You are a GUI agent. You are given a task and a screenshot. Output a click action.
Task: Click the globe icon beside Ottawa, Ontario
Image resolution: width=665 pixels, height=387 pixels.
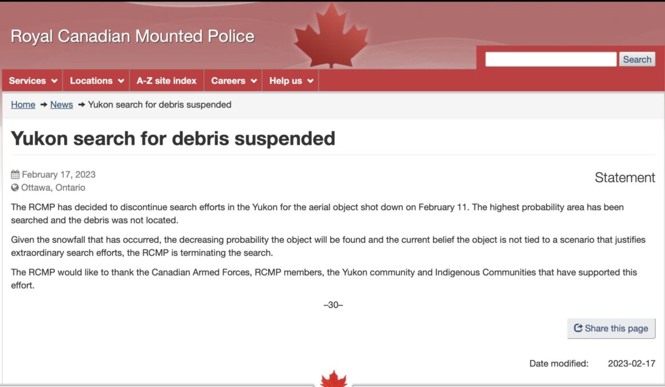click(15, 187)
